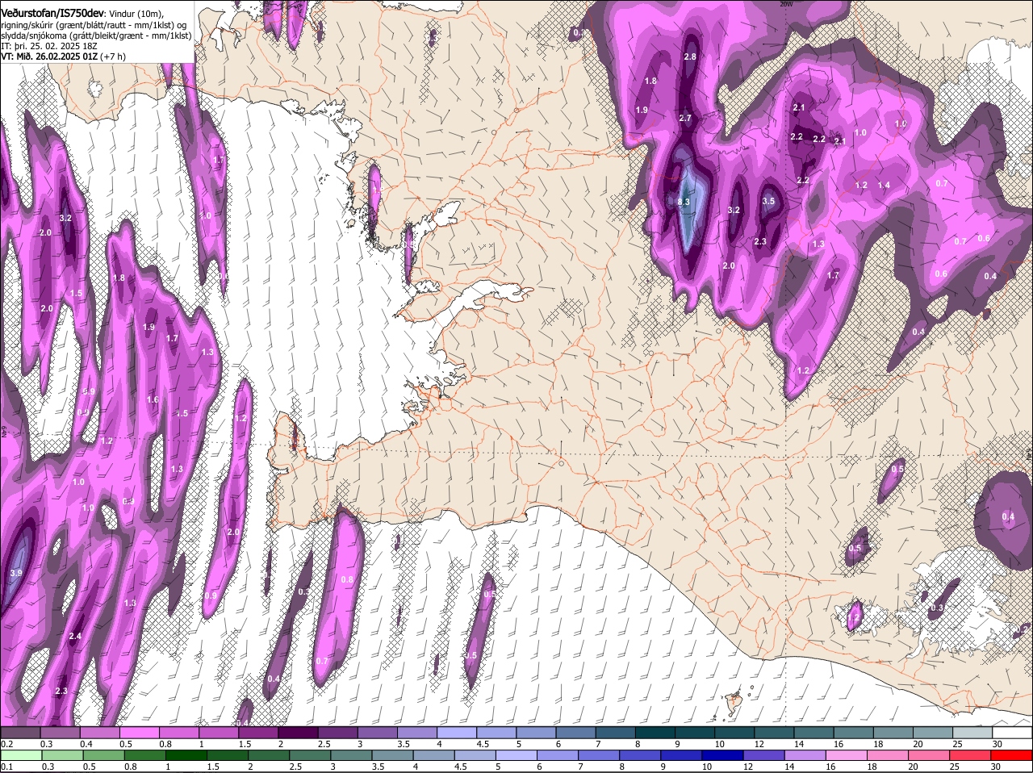Select grey-blue rain swatch between 4 and 4.5
1033x773 pixels.
(434, 755)
